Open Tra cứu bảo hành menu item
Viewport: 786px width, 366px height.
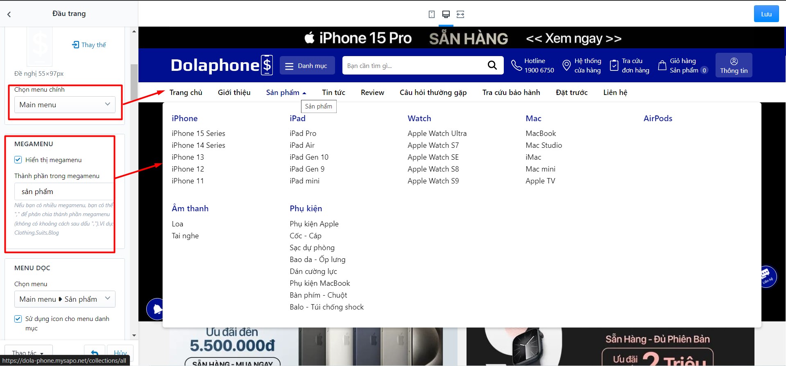pos(511,93)
